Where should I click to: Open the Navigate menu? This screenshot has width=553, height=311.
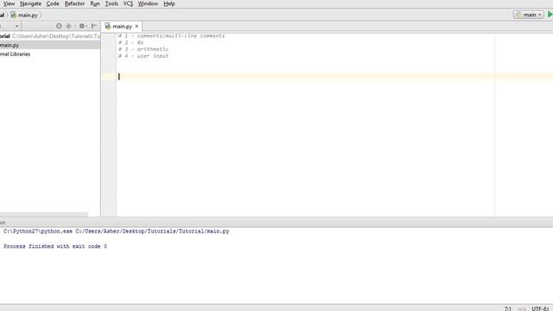pos(30,3)
